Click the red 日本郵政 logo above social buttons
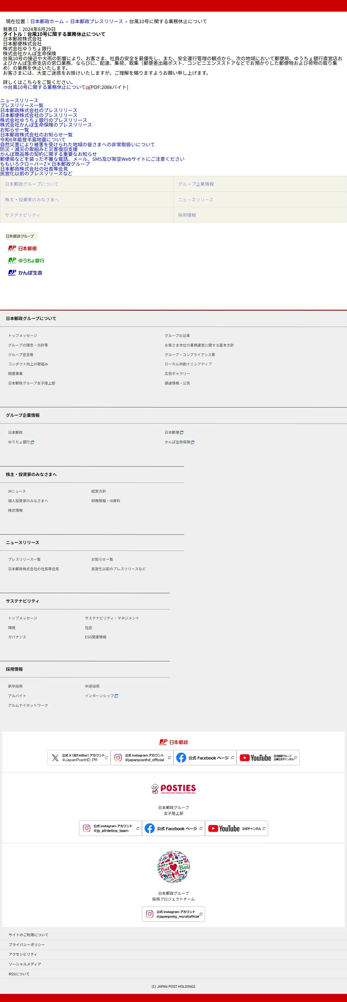 pyautogui.click(x=173, y=742)
